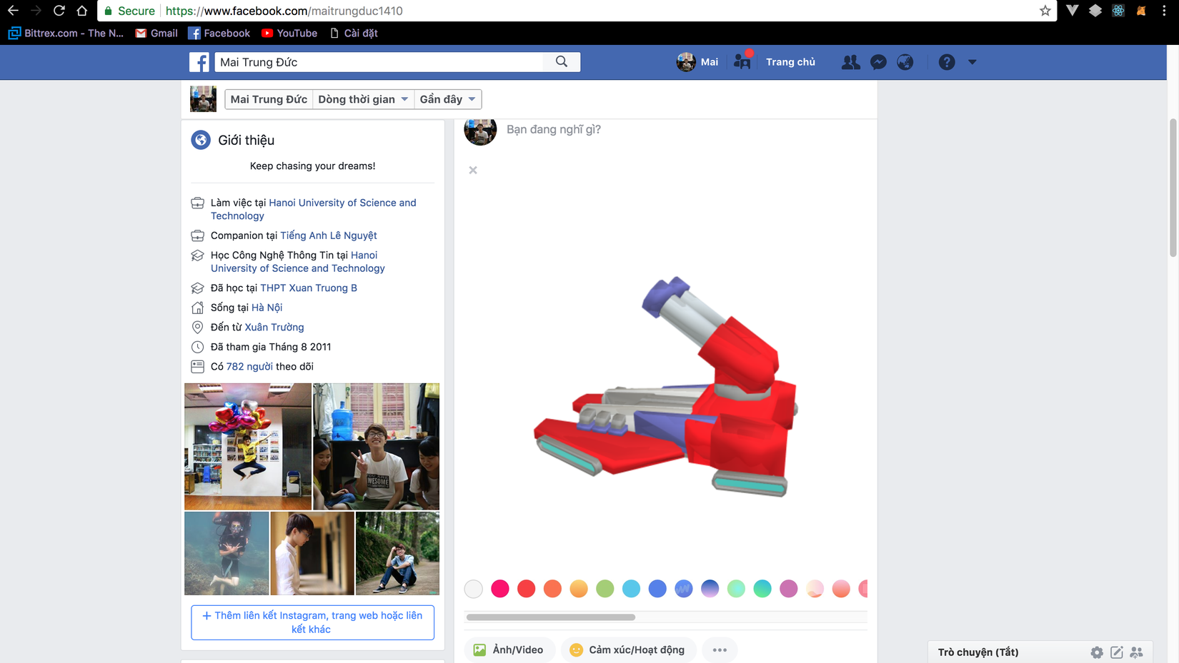The image size is (1179, 663).
Task: Dismiss the post background with the X
Action: tap(473, 170)
